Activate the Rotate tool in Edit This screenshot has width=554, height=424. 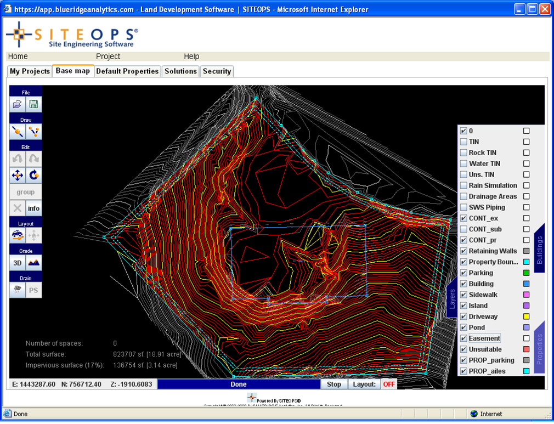(34, 175)
